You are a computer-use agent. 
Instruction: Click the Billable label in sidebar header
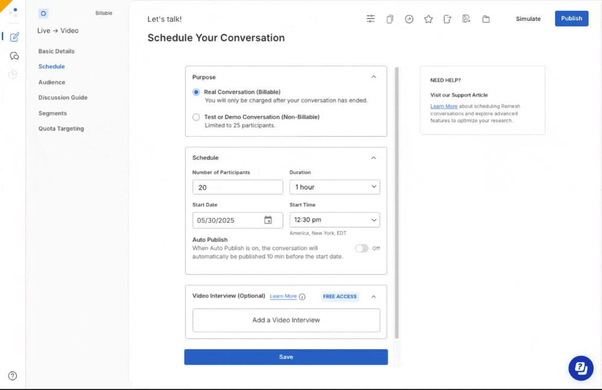(x=104, y=13)
